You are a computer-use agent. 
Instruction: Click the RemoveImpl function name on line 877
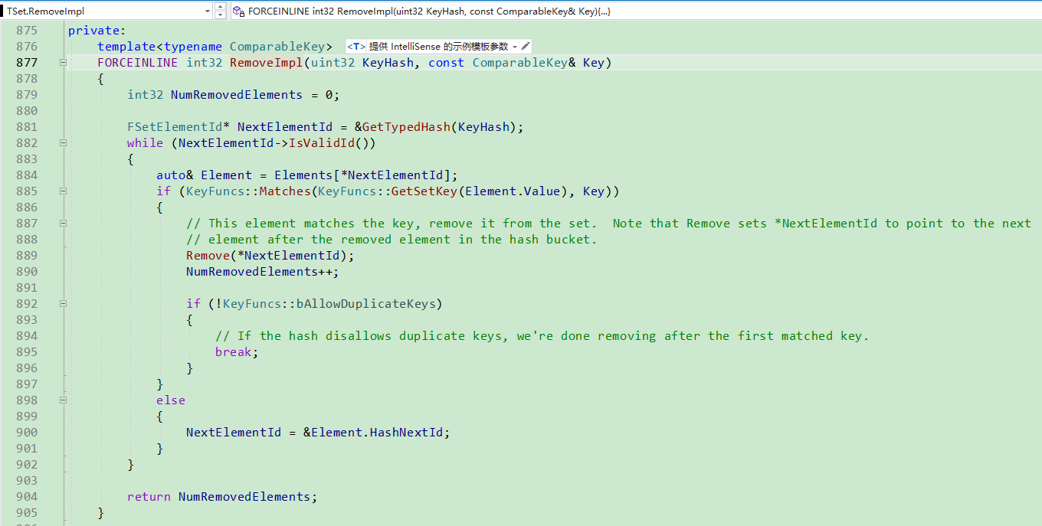266,63
